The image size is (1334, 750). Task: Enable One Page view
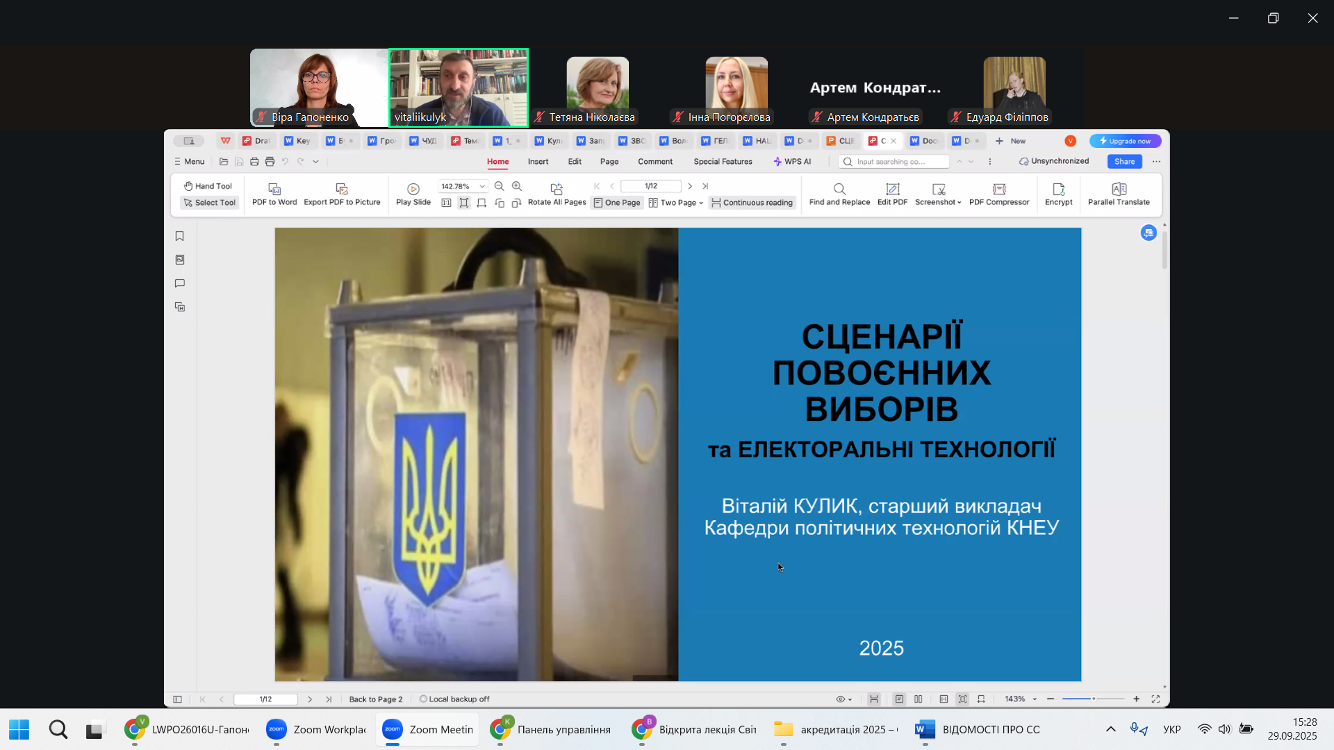click(x=617, y=203)
